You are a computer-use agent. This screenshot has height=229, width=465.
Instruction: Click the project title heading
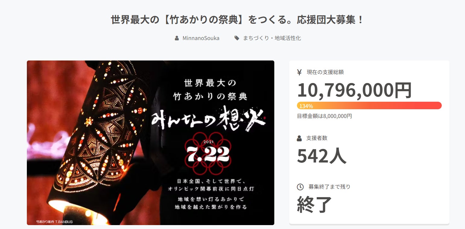238,20
